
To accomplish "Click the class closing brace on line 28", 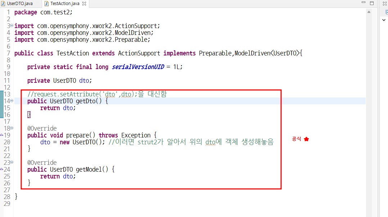I will click(x=16, y=197).
